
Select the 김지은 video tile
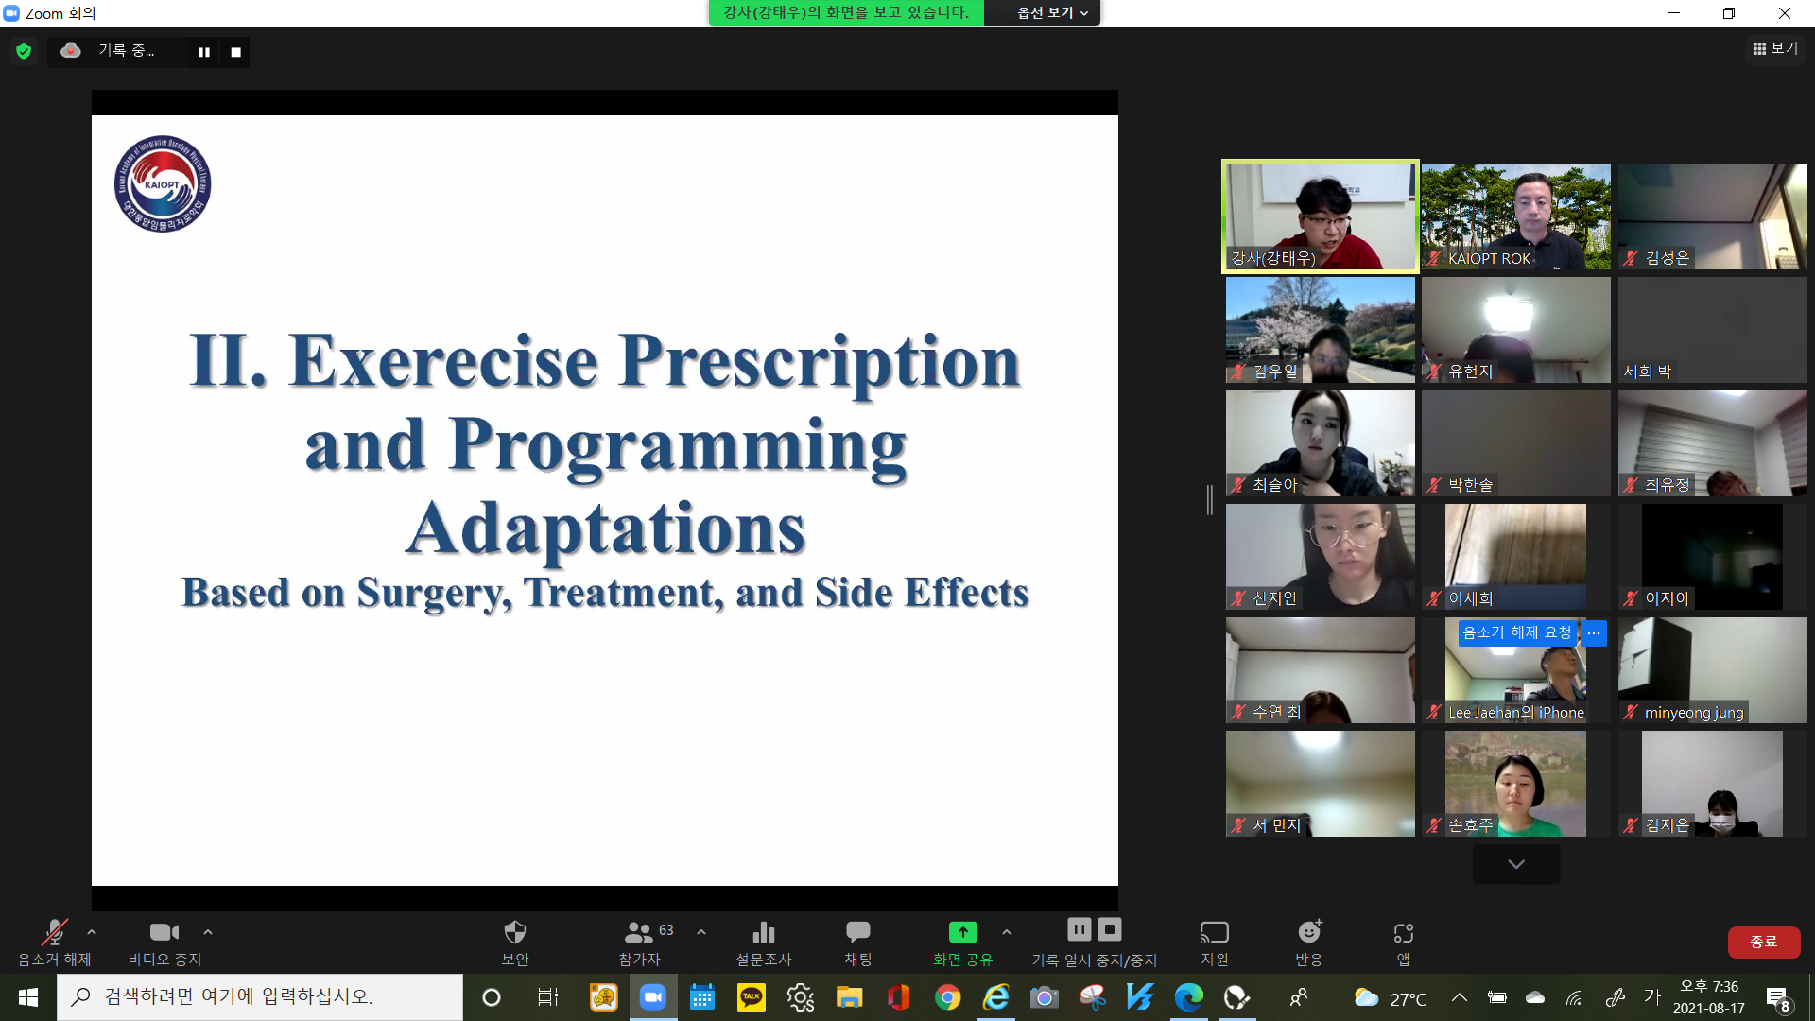click(x=1712, y=784)
